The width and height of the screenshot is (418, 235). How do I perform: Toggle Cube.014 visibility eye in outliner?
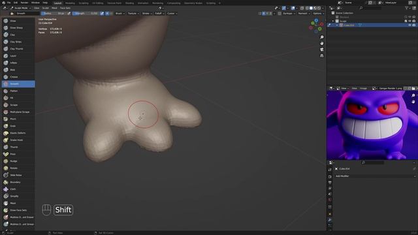tap(410, 25)
